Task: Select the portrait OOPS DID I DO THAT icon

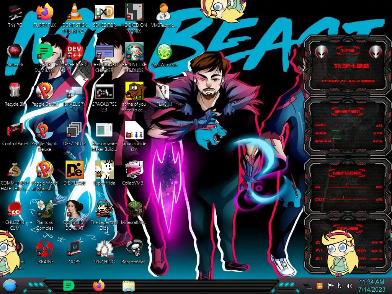Action: pyautogui.click(x=75, y=216)
